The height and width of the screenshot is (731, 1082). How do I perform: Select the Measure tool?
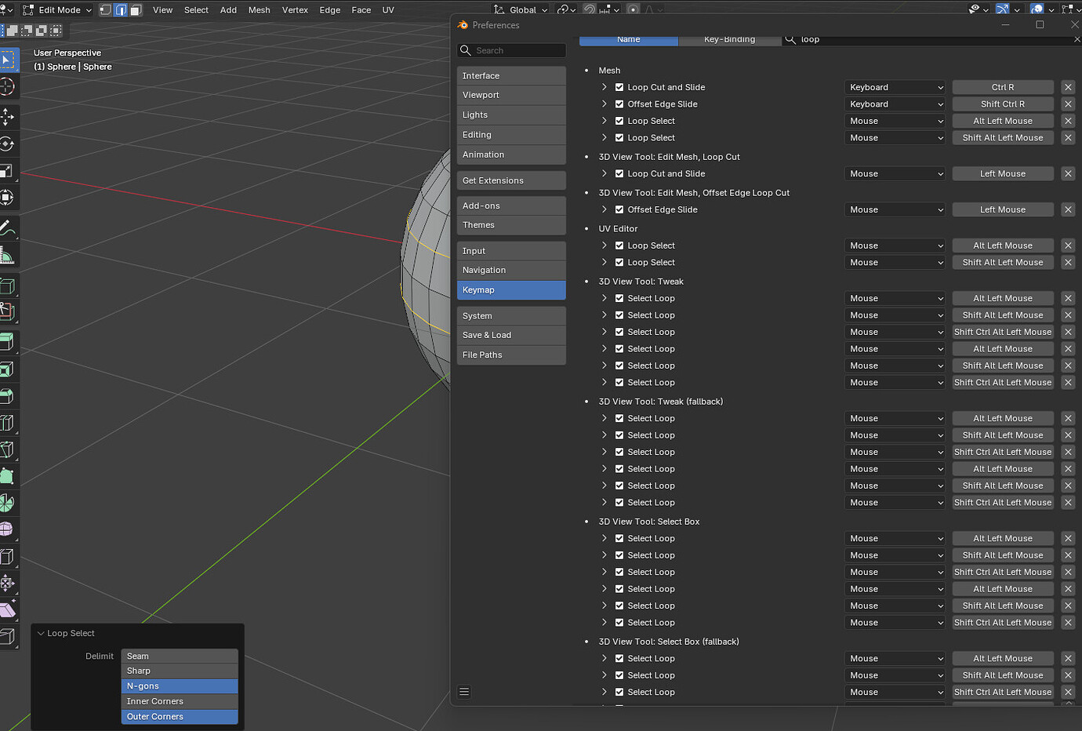click(8, 255)
